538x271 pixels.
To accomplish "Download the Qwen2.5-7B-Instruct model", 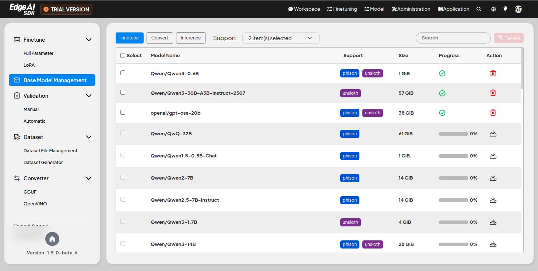I will (493, 200).
